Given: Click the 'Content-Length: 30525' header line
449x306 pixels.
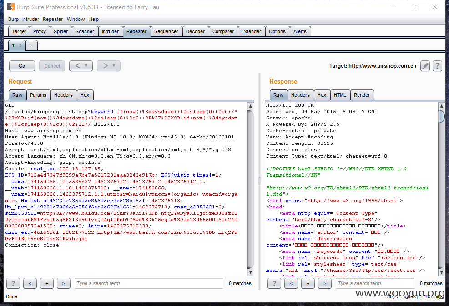Looking at the screenshot, I should tap(299, 143).
